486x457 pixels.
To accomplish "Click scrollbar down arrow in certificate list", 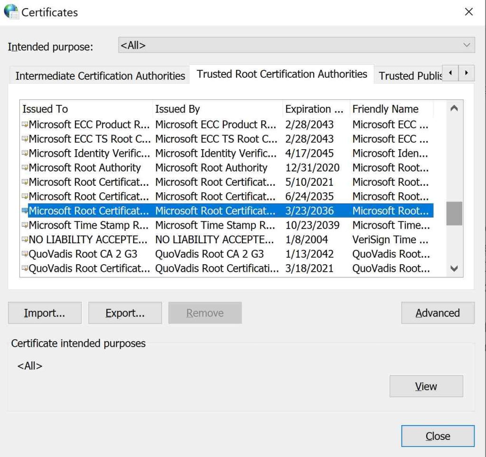I will tap(454, 268).
